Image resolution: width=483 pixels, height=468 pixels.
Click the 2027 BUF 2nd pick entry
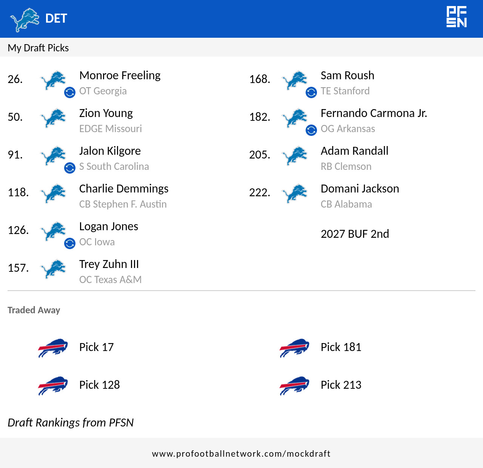[x=355, y=234]
